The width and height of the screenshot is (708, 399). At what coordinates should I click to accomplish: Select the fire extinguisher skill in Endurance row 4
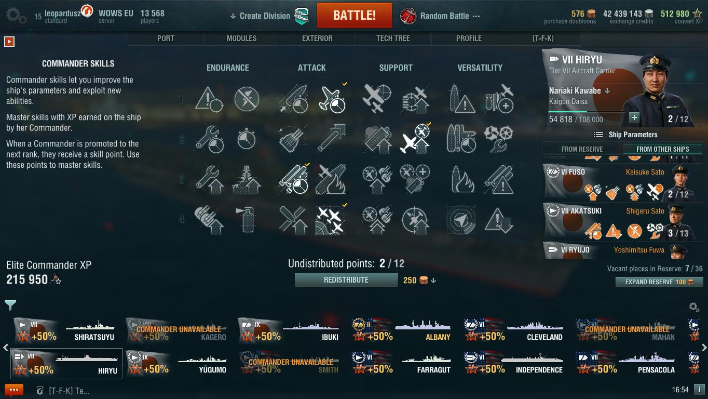click(x=247, y=219)
